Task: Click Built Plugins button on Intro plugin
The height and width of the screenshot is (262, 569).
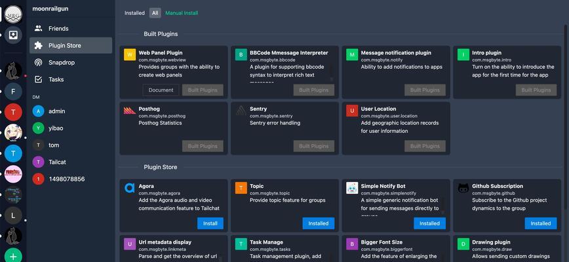Action: pos(536,90)
